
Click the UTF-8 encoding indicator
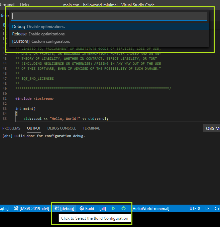click(x=195, y=209)
